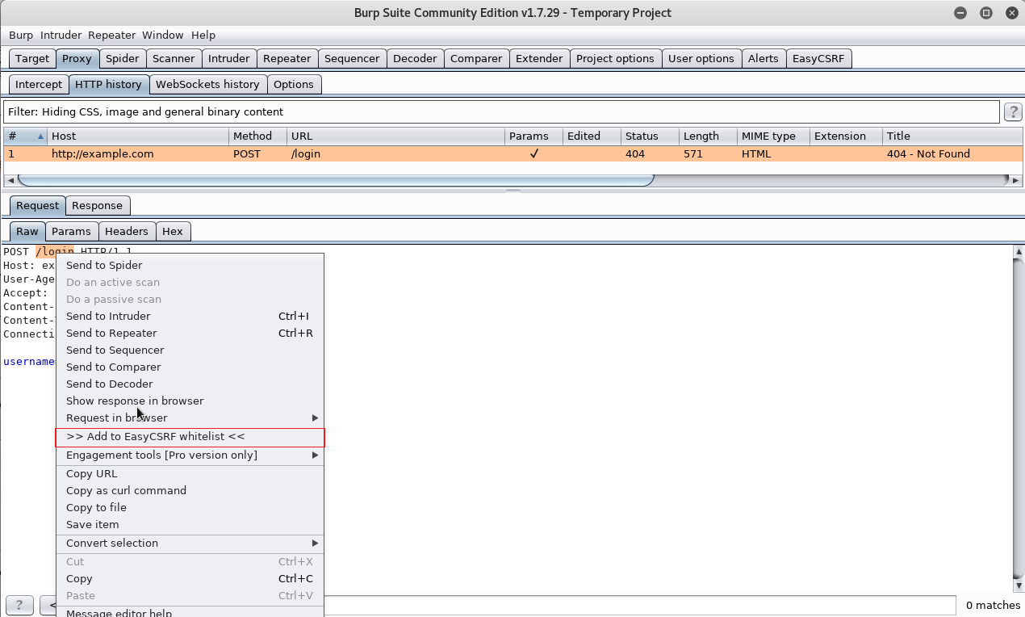Open the Sequencer tab
1025x617 pixels.
352,58
